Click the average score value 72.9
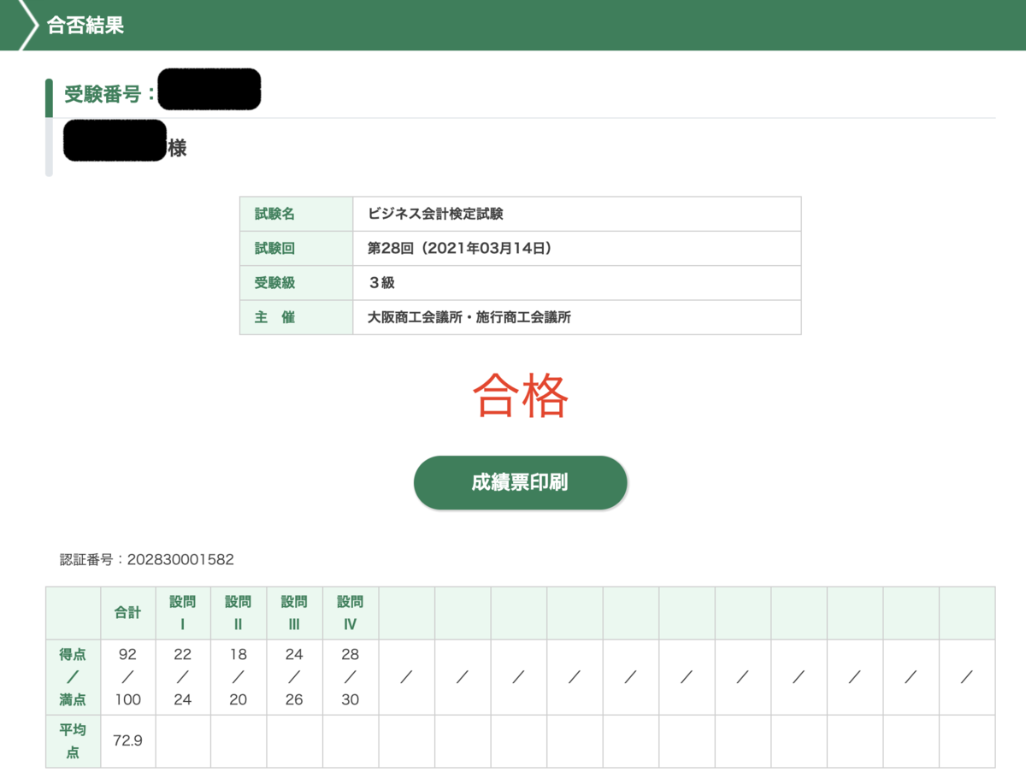 pos(127,740)
